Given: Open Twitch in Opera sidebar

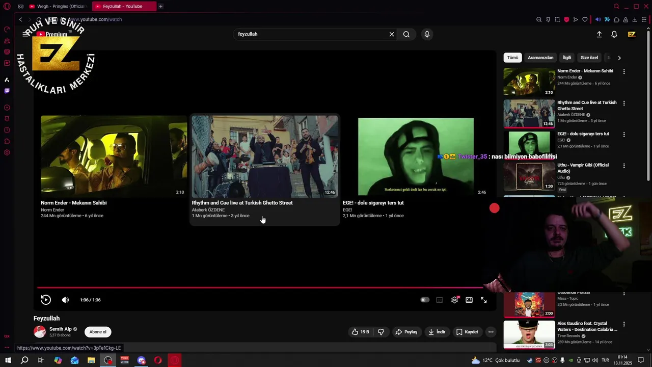Looking at the screenshot, I should pos(7,91).
